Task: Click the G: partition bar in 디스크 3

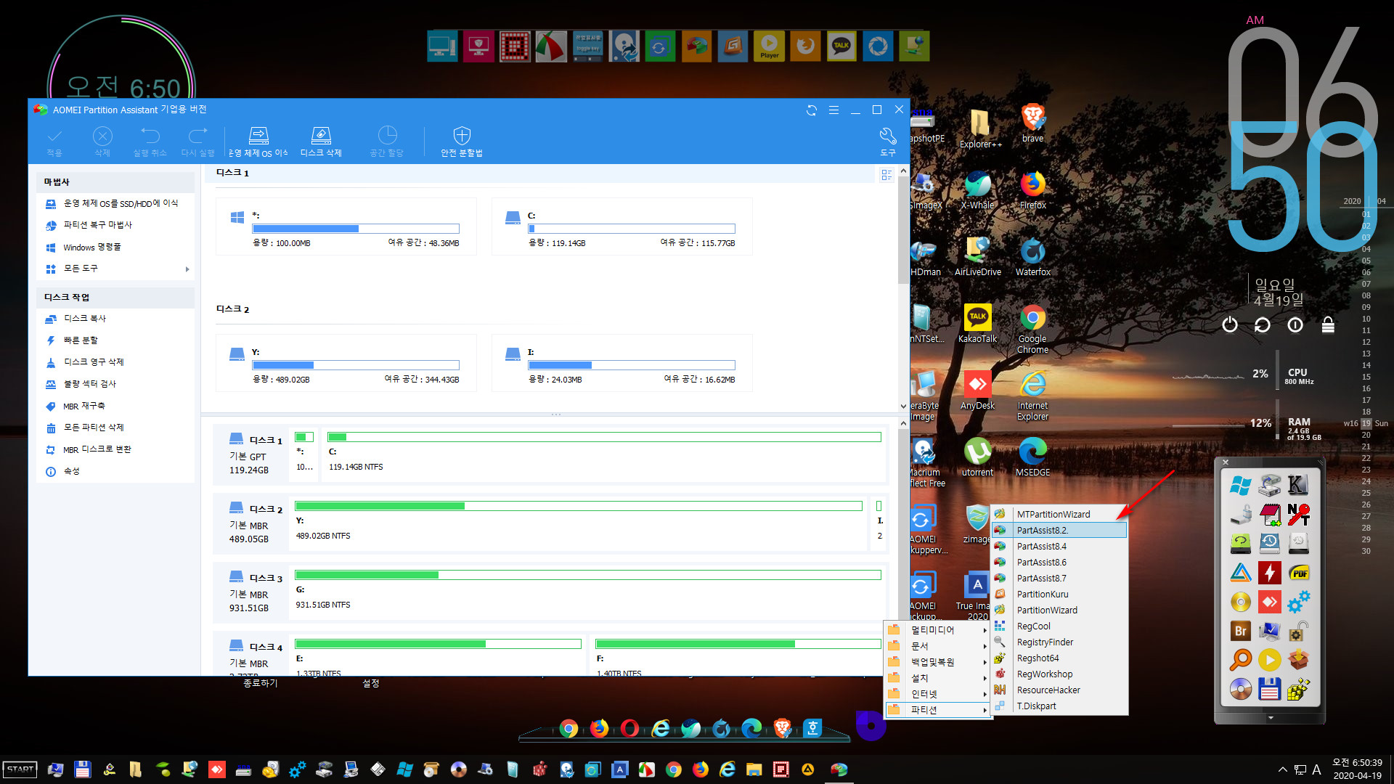Action: pyautogui.click(x=587, y=575)
